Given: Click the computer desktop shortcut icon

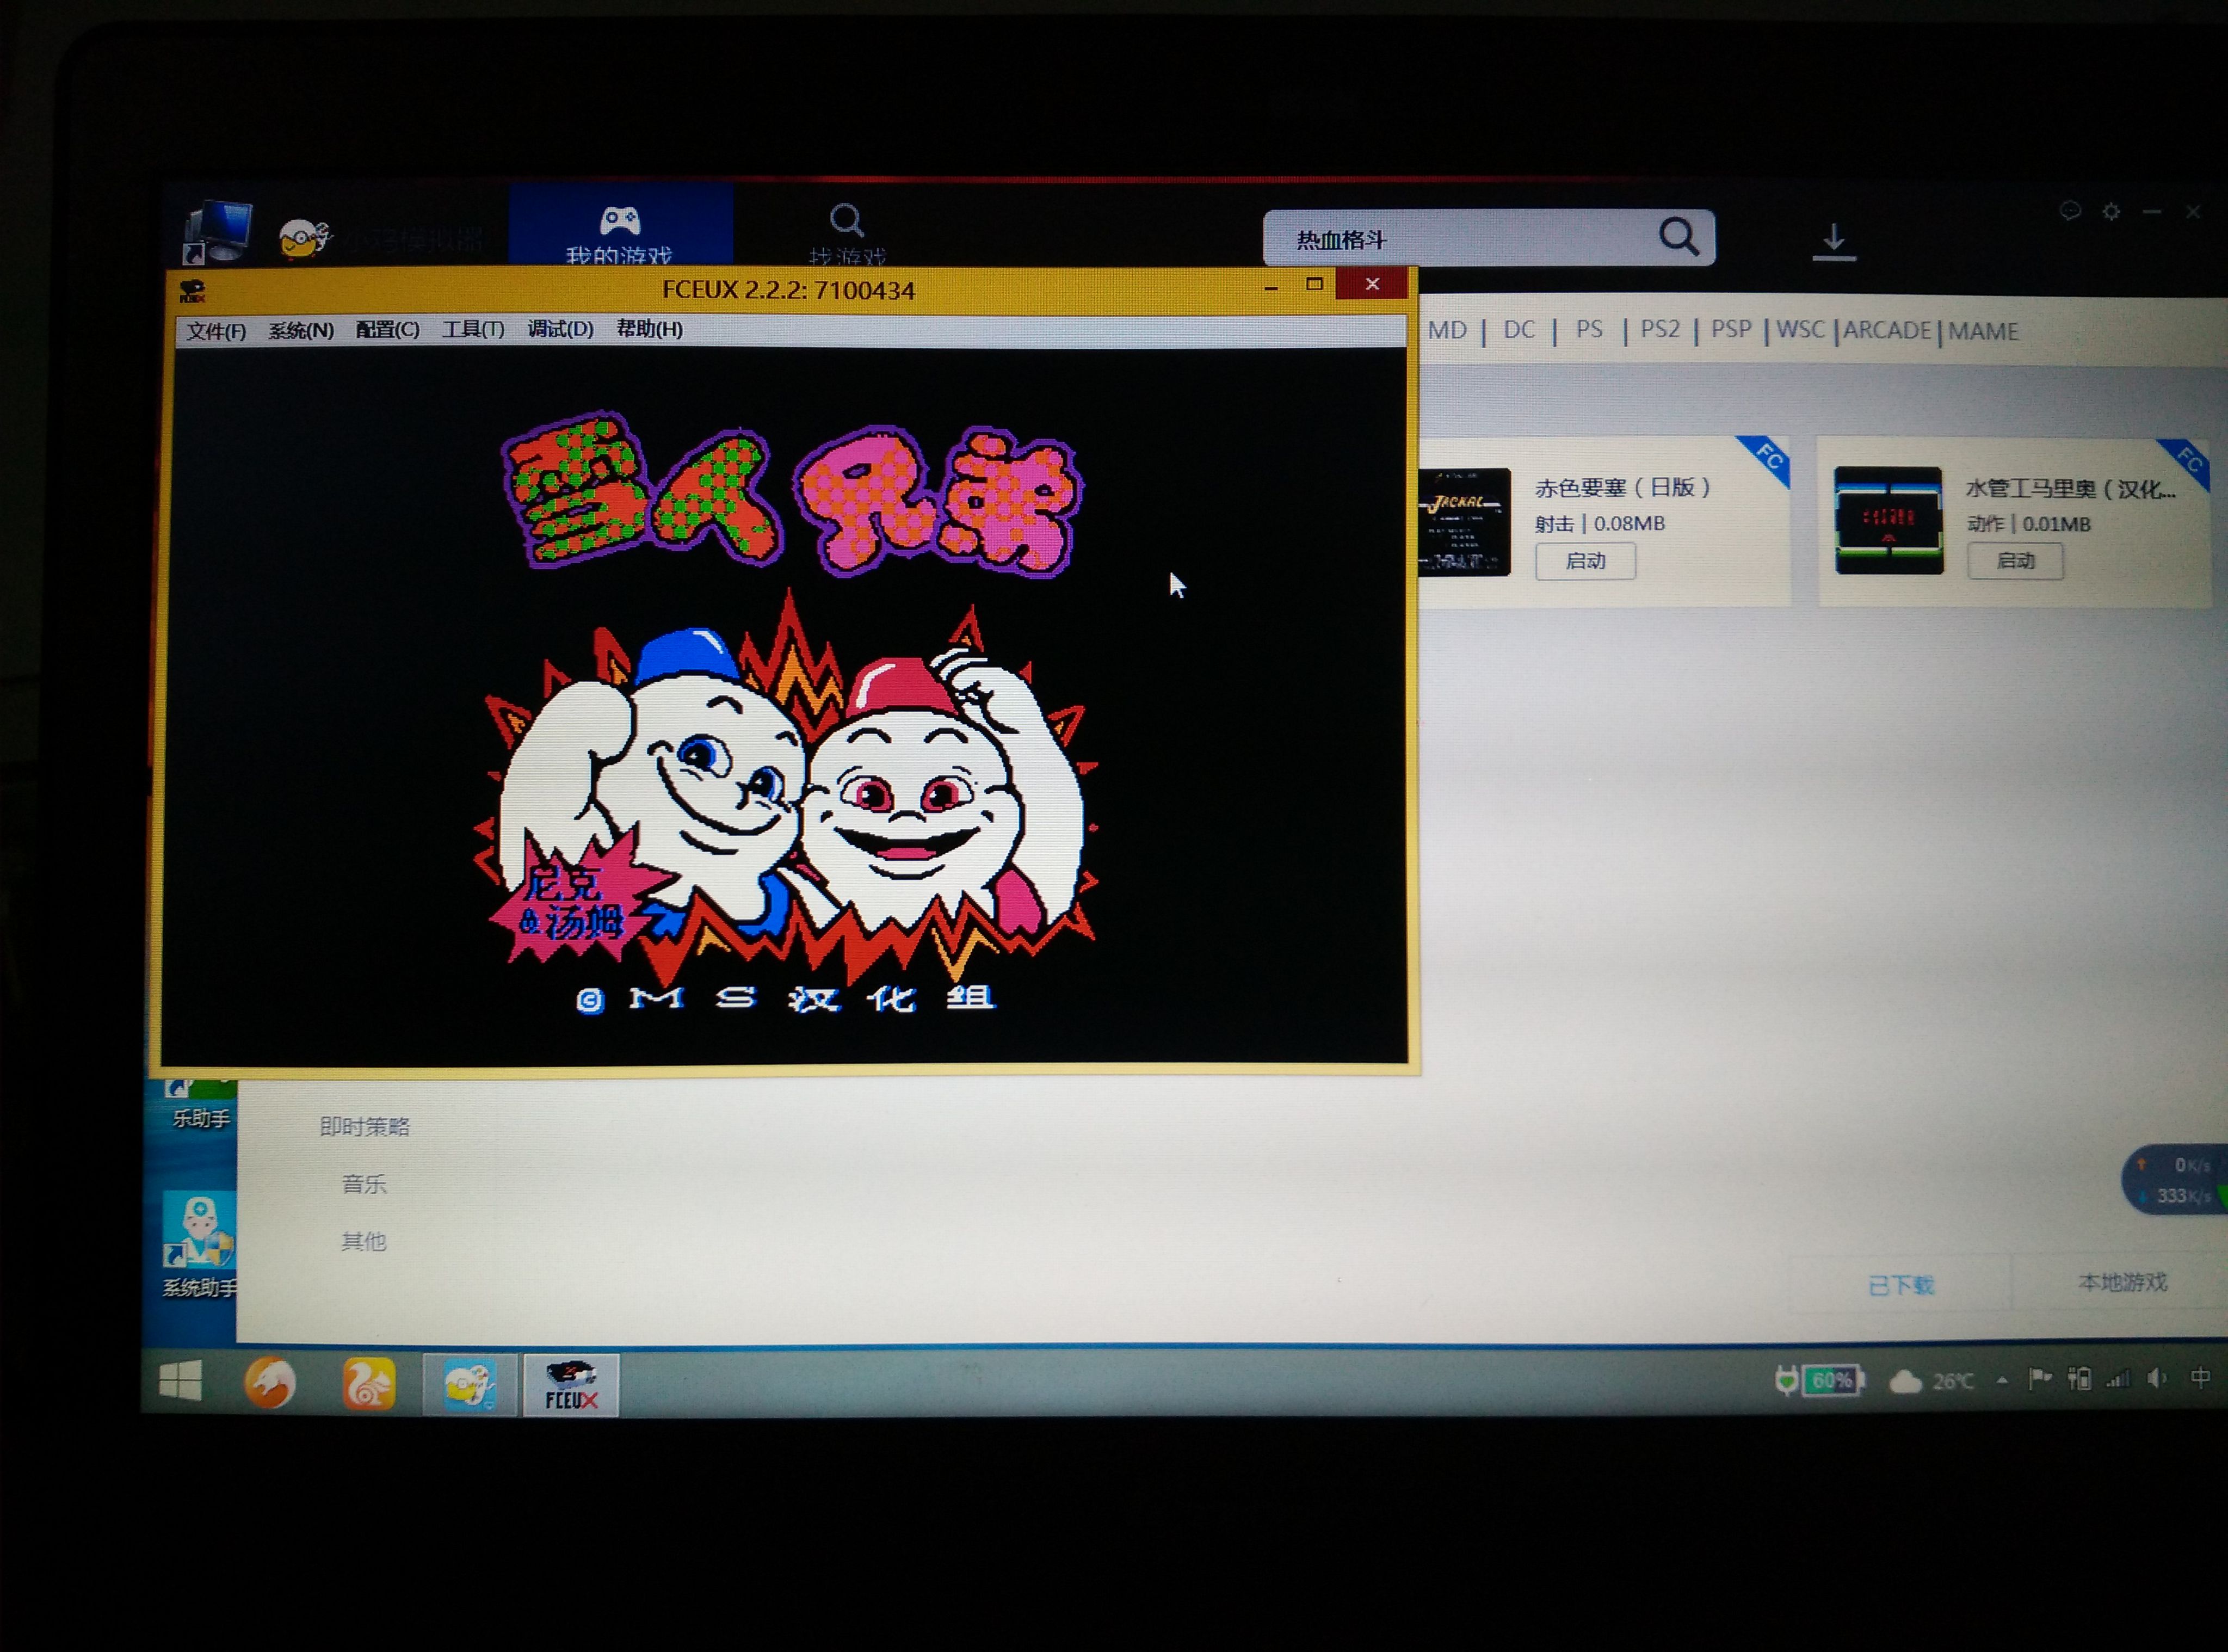Looking at the screenshot, I should 218,233.
